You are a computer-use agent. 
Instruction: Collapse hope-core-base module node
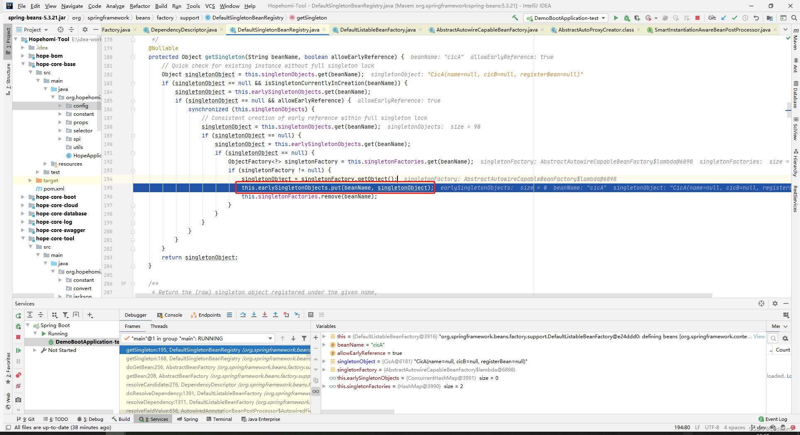click(x=23, y=64)
